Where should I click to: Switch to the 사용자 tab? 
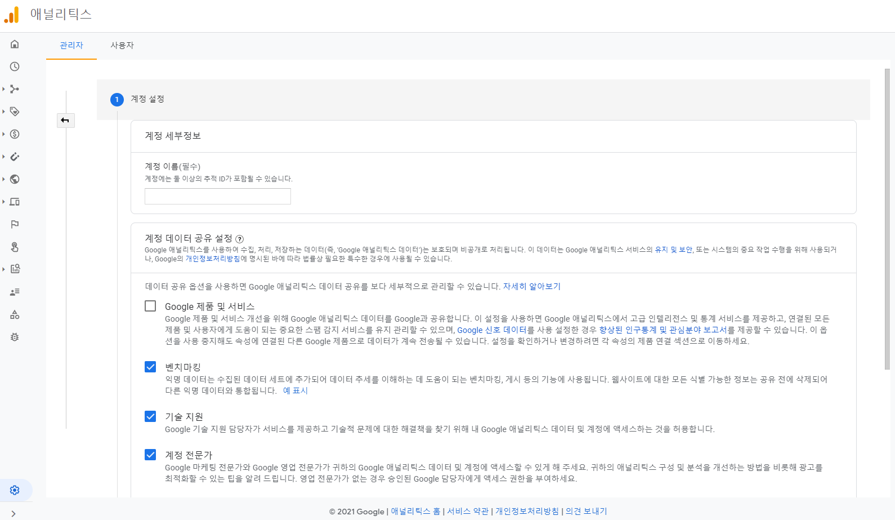(122, 45)
